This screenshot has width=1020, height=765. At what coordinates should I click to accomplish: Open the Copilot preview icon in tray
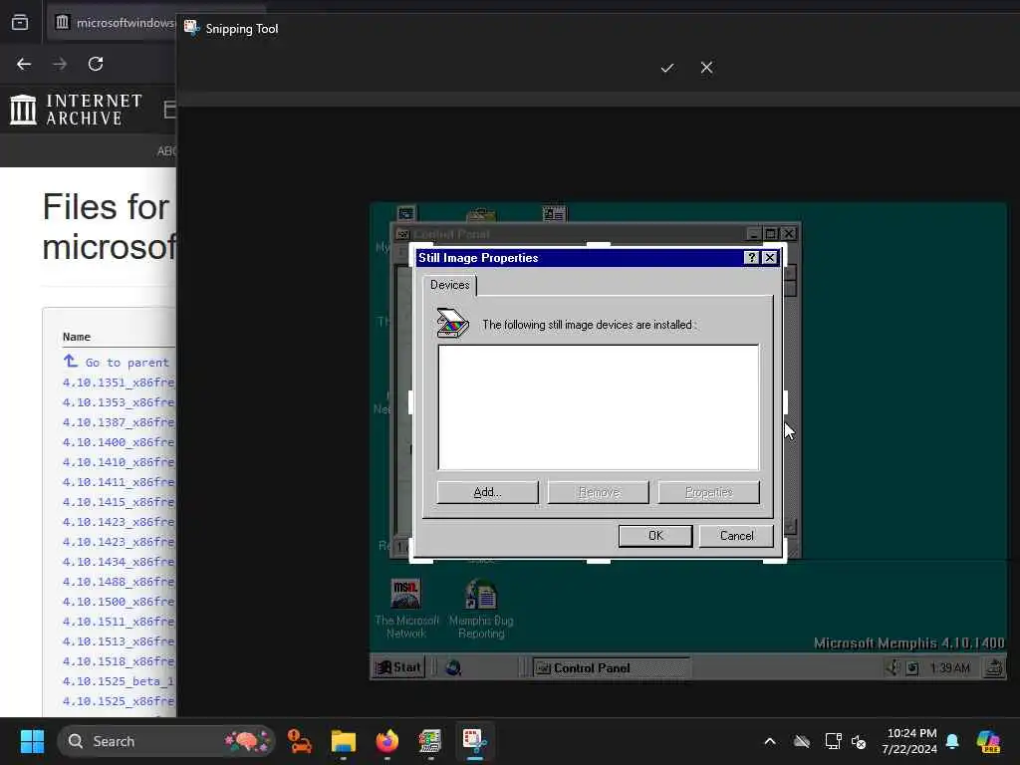coord(988,741)
